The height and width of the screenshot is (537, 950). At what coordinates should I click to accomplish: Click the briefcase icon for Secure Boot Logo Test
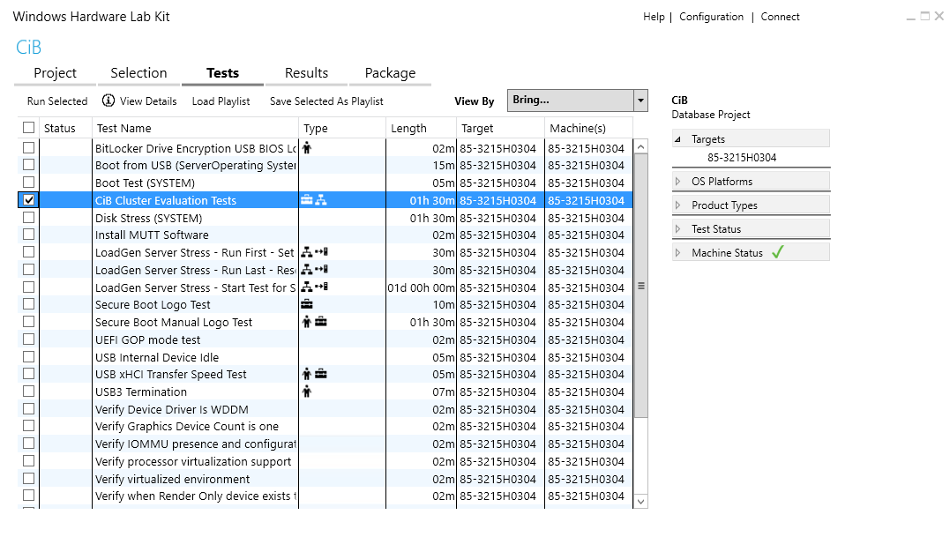[306, 304]
